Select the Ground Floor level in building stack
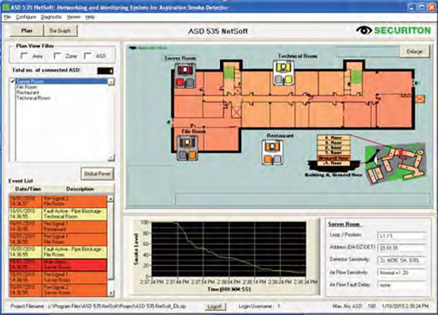The height and width of the screenshot is (315, 438). pyautogui.click(x=334, y=158)
